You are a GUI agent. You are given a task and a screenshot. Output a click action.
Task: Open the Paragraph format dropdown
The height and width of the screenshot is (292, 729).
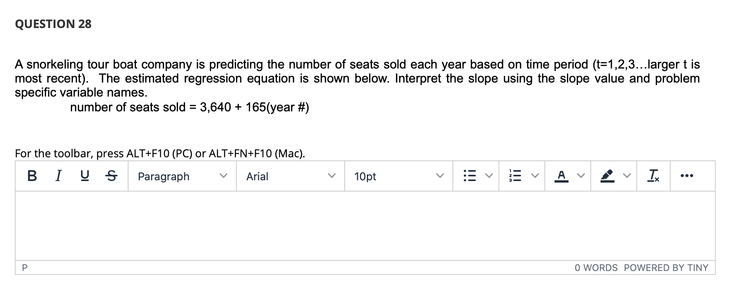182,176
